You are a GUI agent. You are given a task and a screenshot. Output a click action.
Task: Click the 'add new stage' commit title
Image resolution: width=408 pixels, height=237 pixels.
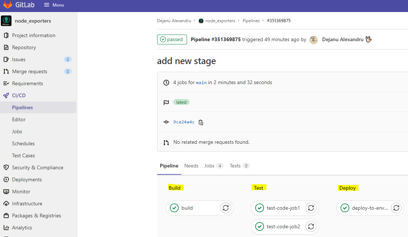[x=186, y=61]
